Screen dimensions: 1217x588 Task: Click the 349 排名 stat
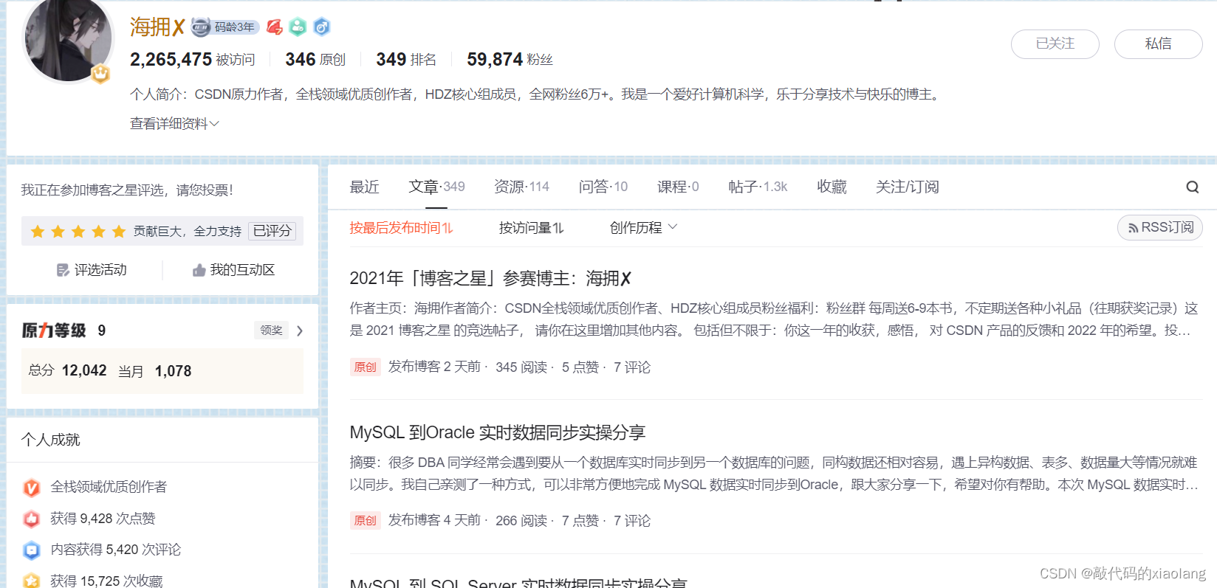pos(406,59)
